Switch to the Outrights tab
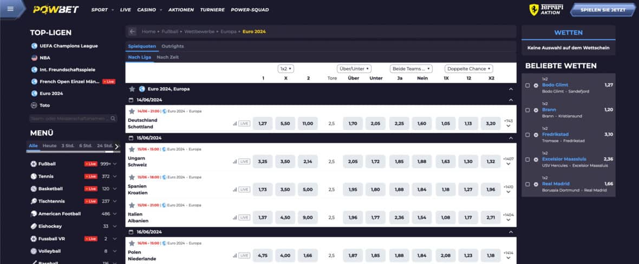Image resolution: width=639 pixels, height=264 pixels. (172, 46)
